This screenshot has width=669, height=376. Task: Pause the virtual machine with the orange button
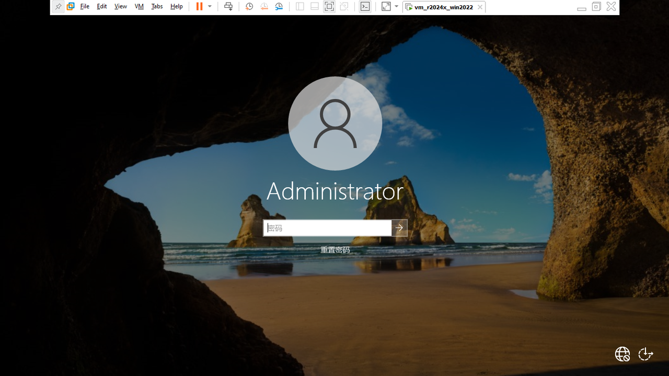coord(199,7)
